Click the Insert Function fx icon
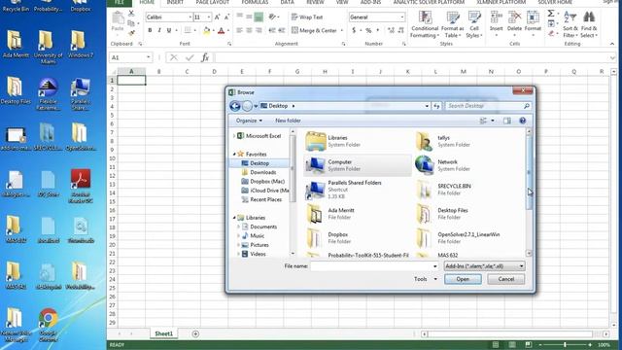Image resolution: width=622 pixels, height=350 pixels. click(x=205, y=58)
